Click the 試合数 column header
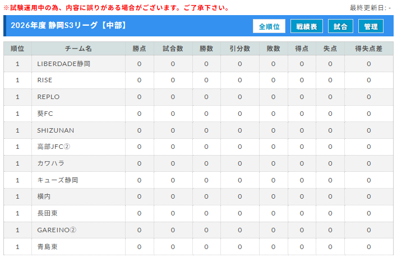This screenshot has width=397, height=258. 173,49
